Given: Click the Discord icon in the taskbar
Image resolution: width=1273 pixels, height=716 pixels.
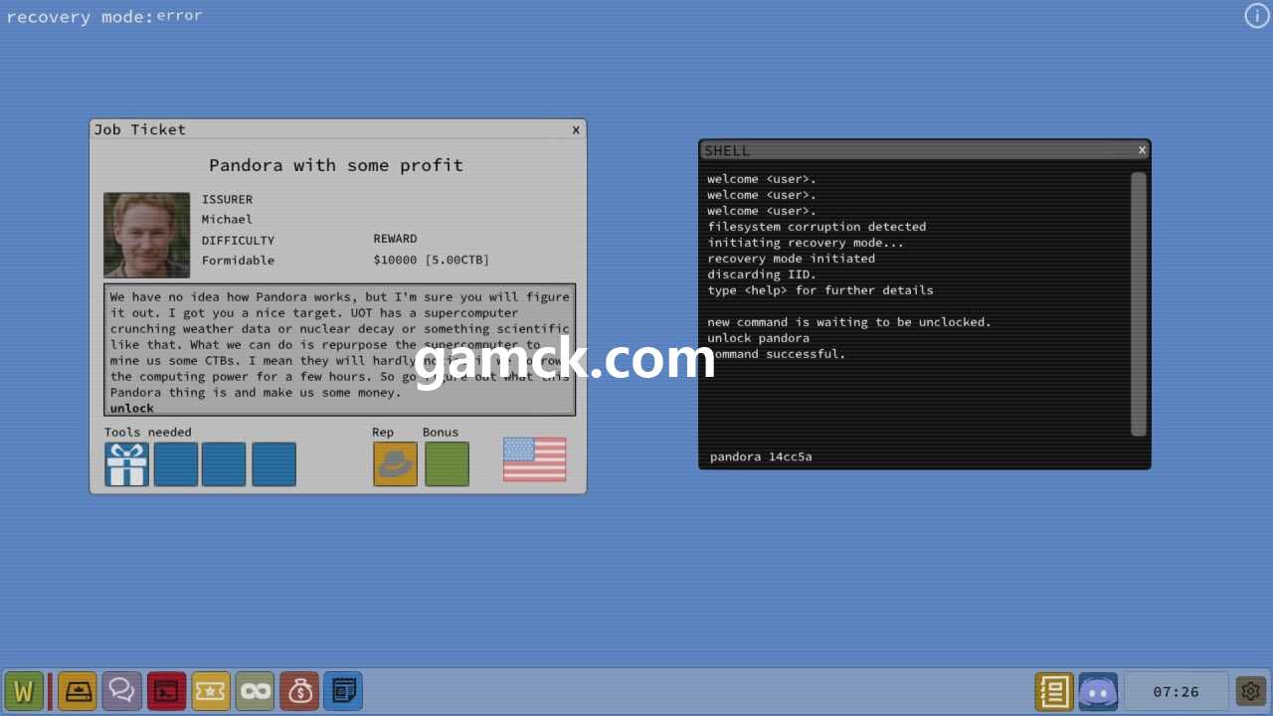Looking at the screenshot, I should tap(1098, 691).
